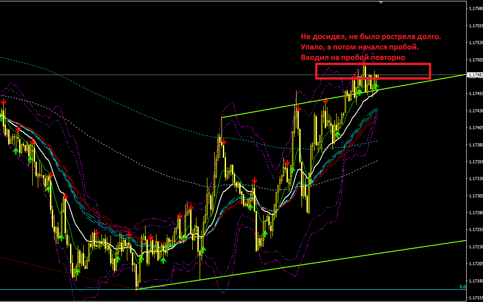Click the current price label 1.17483

point(475,75)
